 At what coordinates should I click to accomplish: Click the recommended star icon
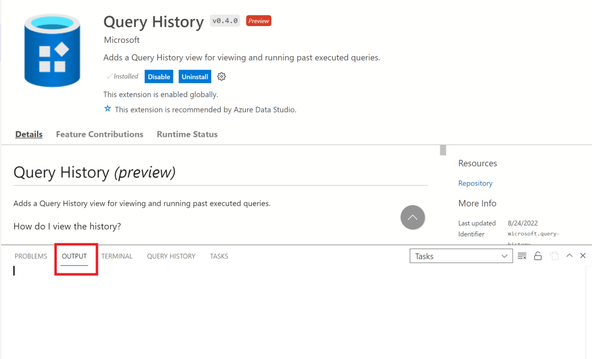pyautogui.click(x=107, y=109)
